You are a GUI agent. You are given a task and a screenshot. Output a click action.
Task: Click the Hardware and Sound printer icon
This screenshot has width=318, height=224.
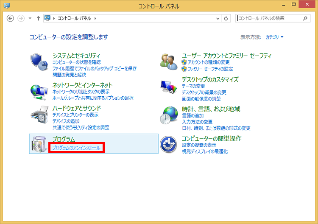point(40,115)
